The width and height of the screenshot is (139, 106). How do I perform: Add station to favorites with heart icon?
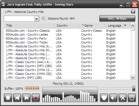coord(104,98)
